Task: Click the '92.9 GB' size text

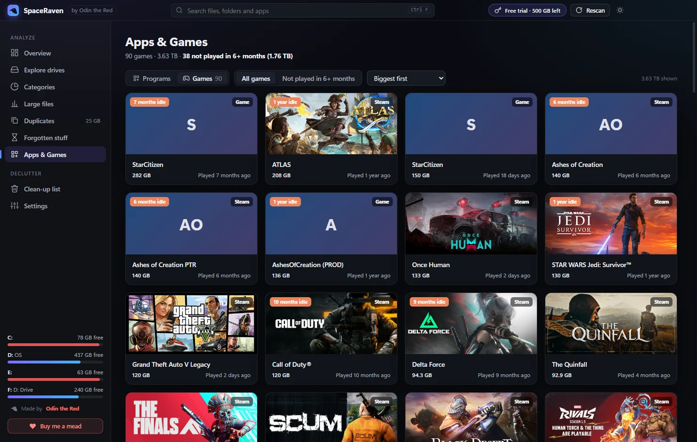Action: click(x=561, y=375)
